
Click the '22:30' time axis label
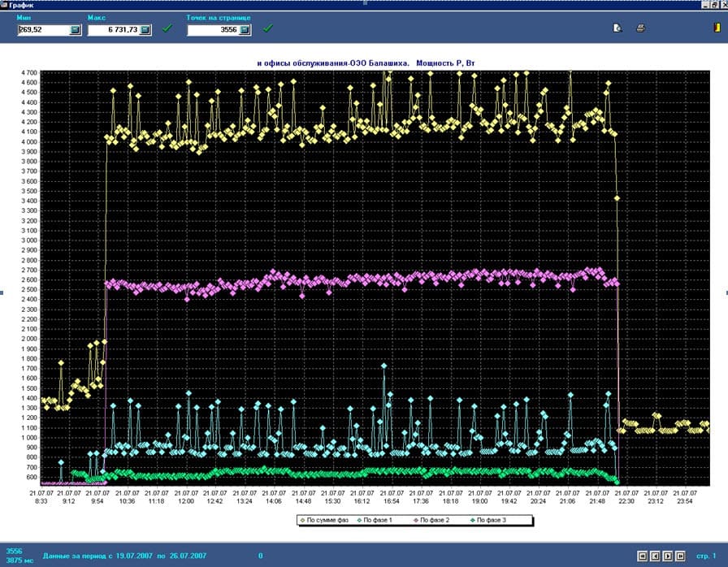[626, 501]
